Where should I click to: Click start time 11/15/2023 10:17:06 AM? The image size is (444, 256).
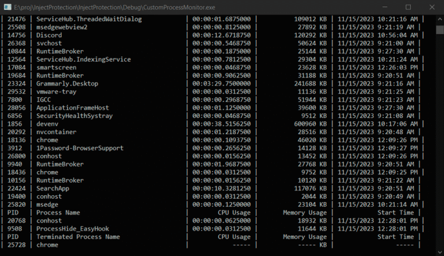pos(378,124)
